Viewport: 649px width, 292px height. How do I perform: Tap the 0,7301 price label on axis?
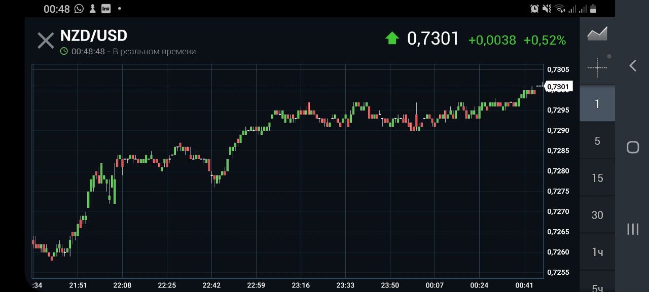point(558,87)
